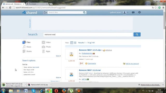Open the Chrome menu
166x93 pixels.
[163, 7]
